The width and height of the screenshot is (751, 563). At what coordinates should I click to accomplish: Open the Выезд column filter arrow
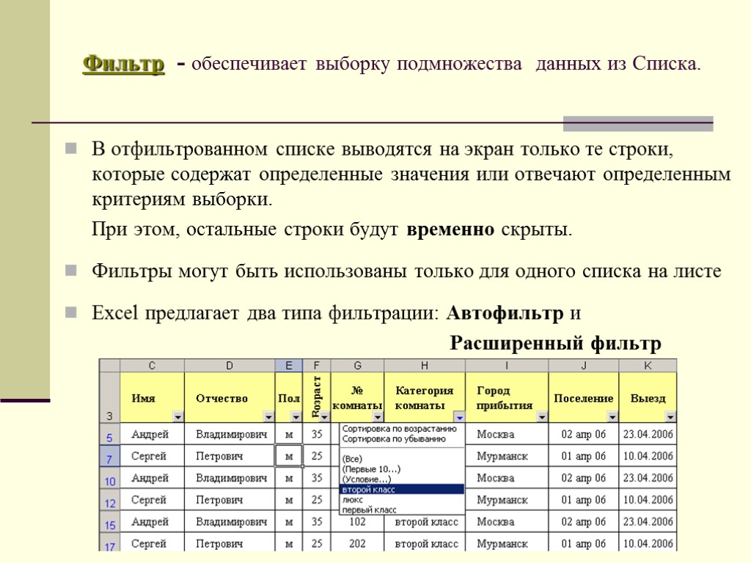670,416
